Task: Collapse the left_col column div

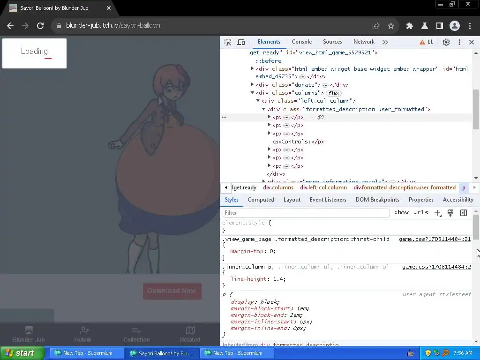Action: tap(258, 100)
